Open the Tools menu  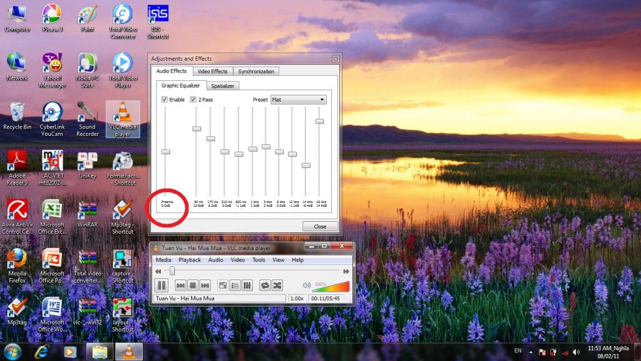[x=259, y=260]
